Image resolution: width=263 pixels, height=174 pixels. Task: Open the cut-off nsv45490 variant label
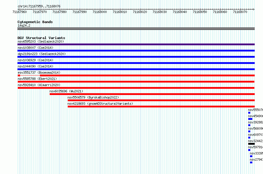[x=255, y=116]
